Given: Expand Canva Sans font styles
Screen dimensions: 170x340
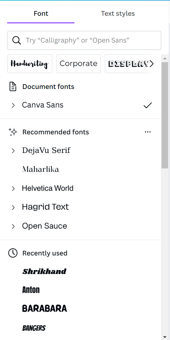Looking at the screenshot, I should [13, 105].
